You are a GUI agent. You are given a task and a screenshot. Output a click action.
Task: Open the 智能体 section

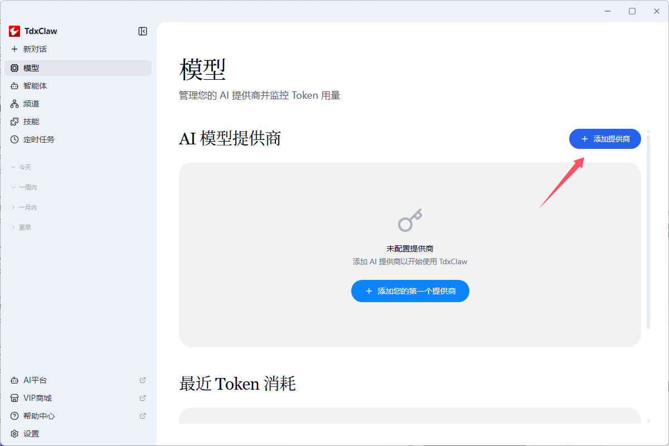[x=78, y=86]
